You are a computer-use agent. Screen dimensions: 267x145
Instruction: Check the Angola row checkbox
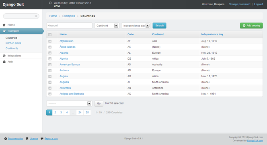pyautogui.click(x=50, y=77)
